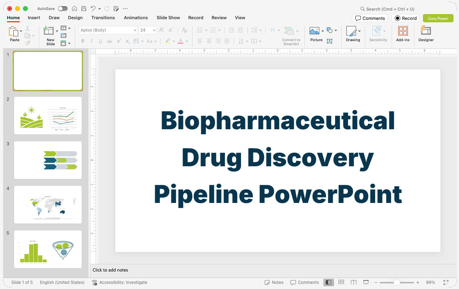Screen dimensions: 459x289
Task: Click the Decrease indent icon
Action: click(x=231, y=30)
